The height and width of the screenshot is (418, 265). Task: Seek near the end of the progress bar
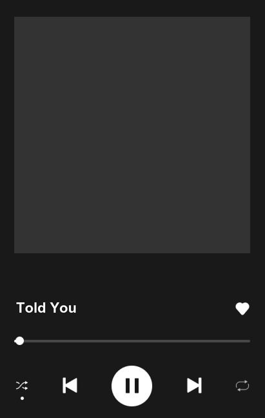click(245, 341)
